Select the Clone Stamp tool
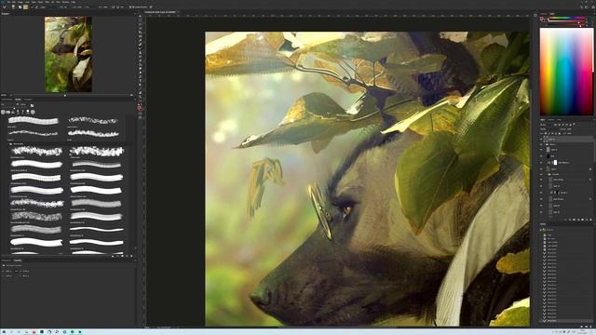Viewport: 596px width, 335px height. pos(141,53)
